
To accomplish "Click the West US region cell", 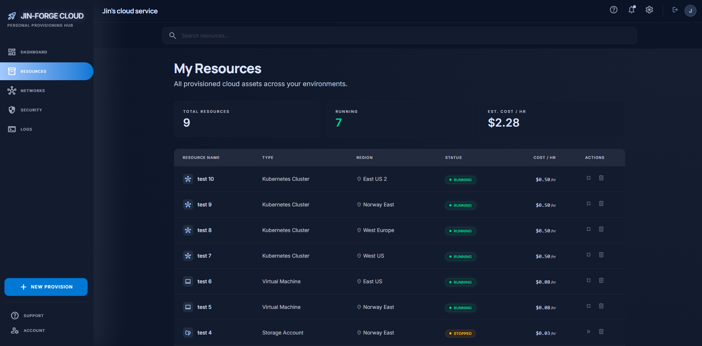I will 370,256.
